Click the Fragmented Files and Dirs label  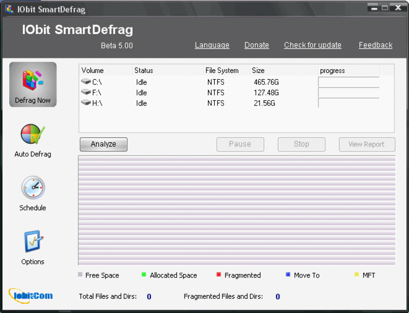[223, 296]
